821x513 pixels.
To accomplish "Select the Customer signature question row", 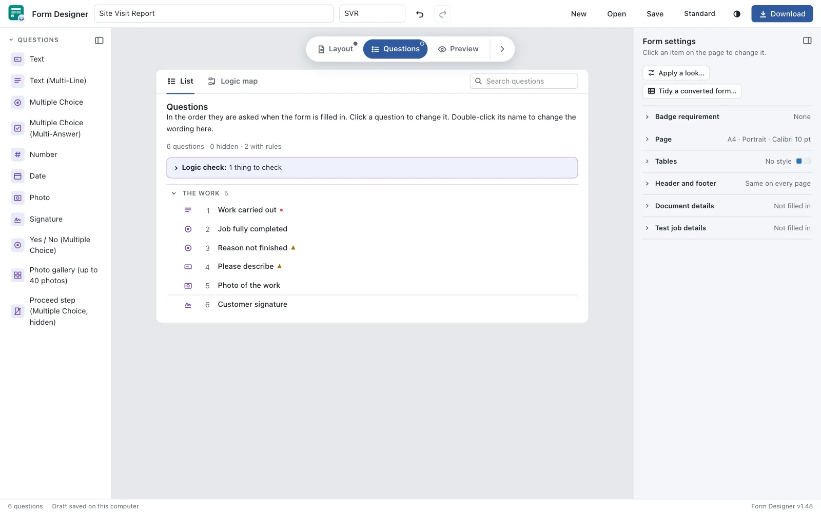I will pyautogui.click(x=372, y=305).
